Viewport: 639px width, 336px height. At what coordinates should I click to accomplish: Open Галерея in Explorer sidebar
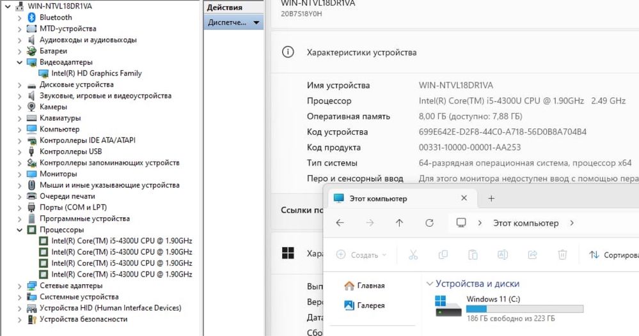click(365, 305)
